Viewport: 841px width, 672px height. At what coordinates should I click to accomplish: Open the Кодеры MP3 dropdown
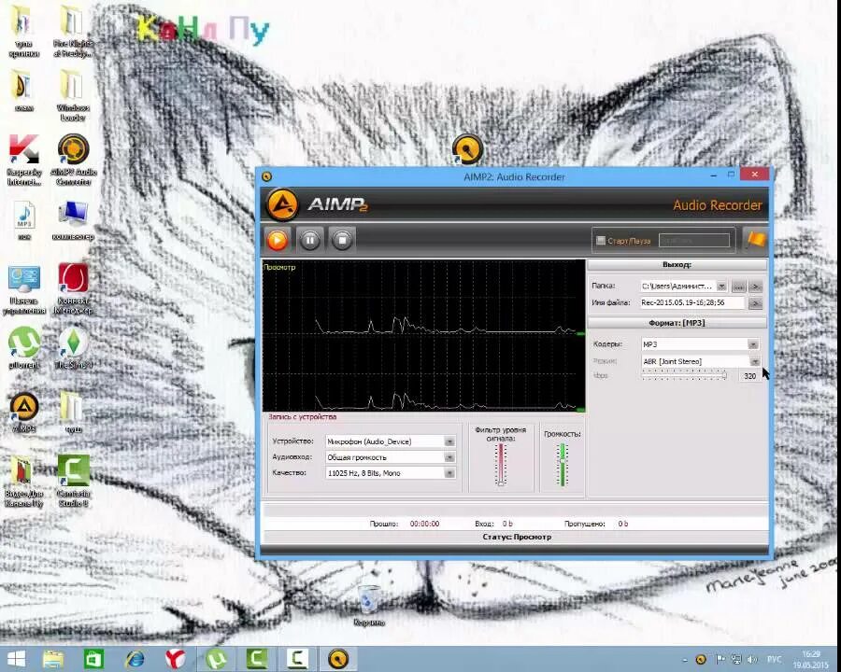pos(753,344)
